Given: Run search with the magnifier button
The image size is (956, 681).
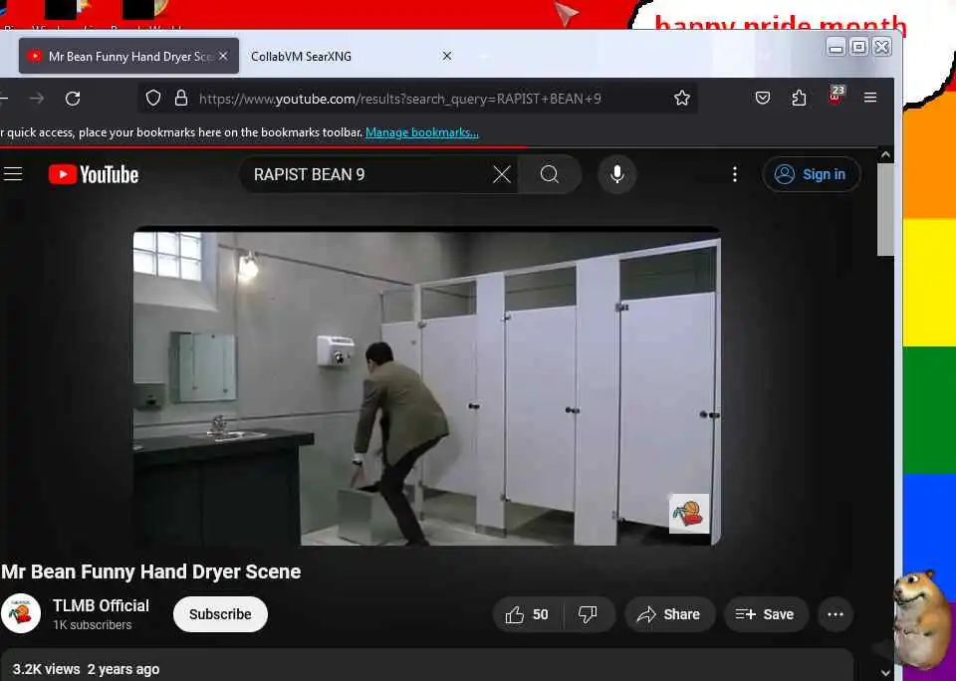Looking at the screenshot, I should 550,175.
